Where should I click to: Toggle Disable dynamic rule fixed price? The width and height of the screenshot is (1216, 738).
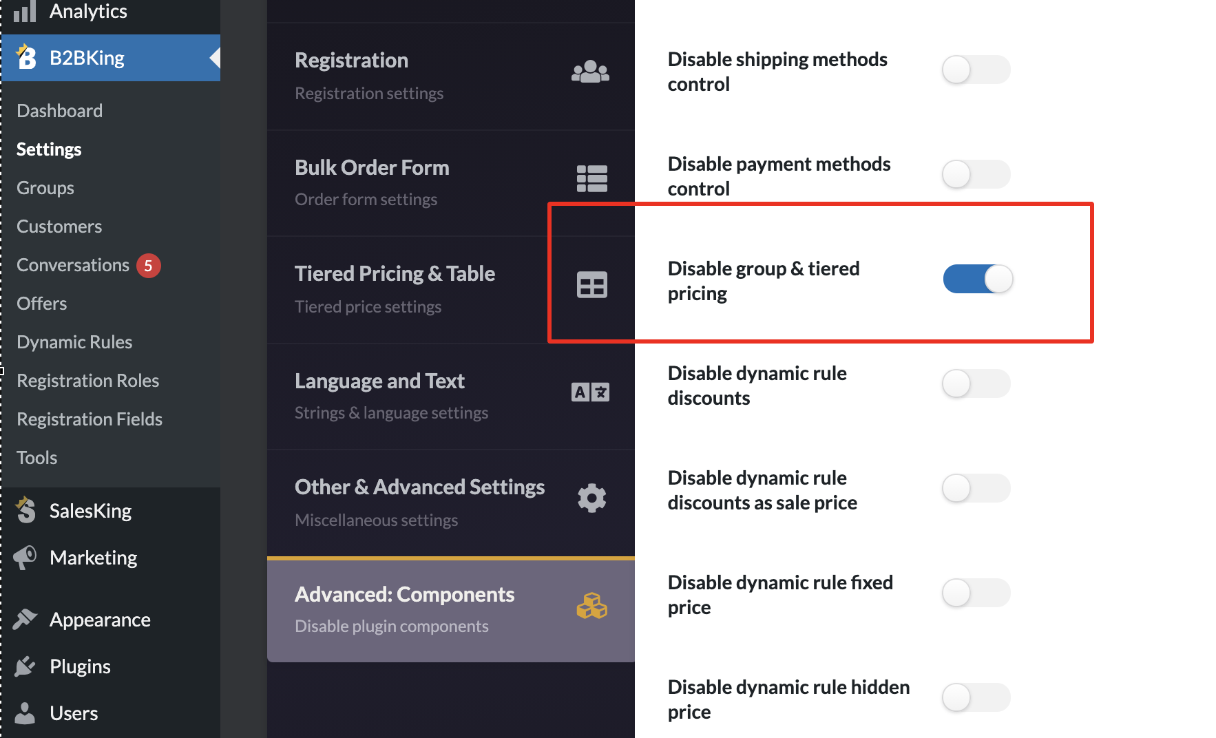click(x=976, y=593)
